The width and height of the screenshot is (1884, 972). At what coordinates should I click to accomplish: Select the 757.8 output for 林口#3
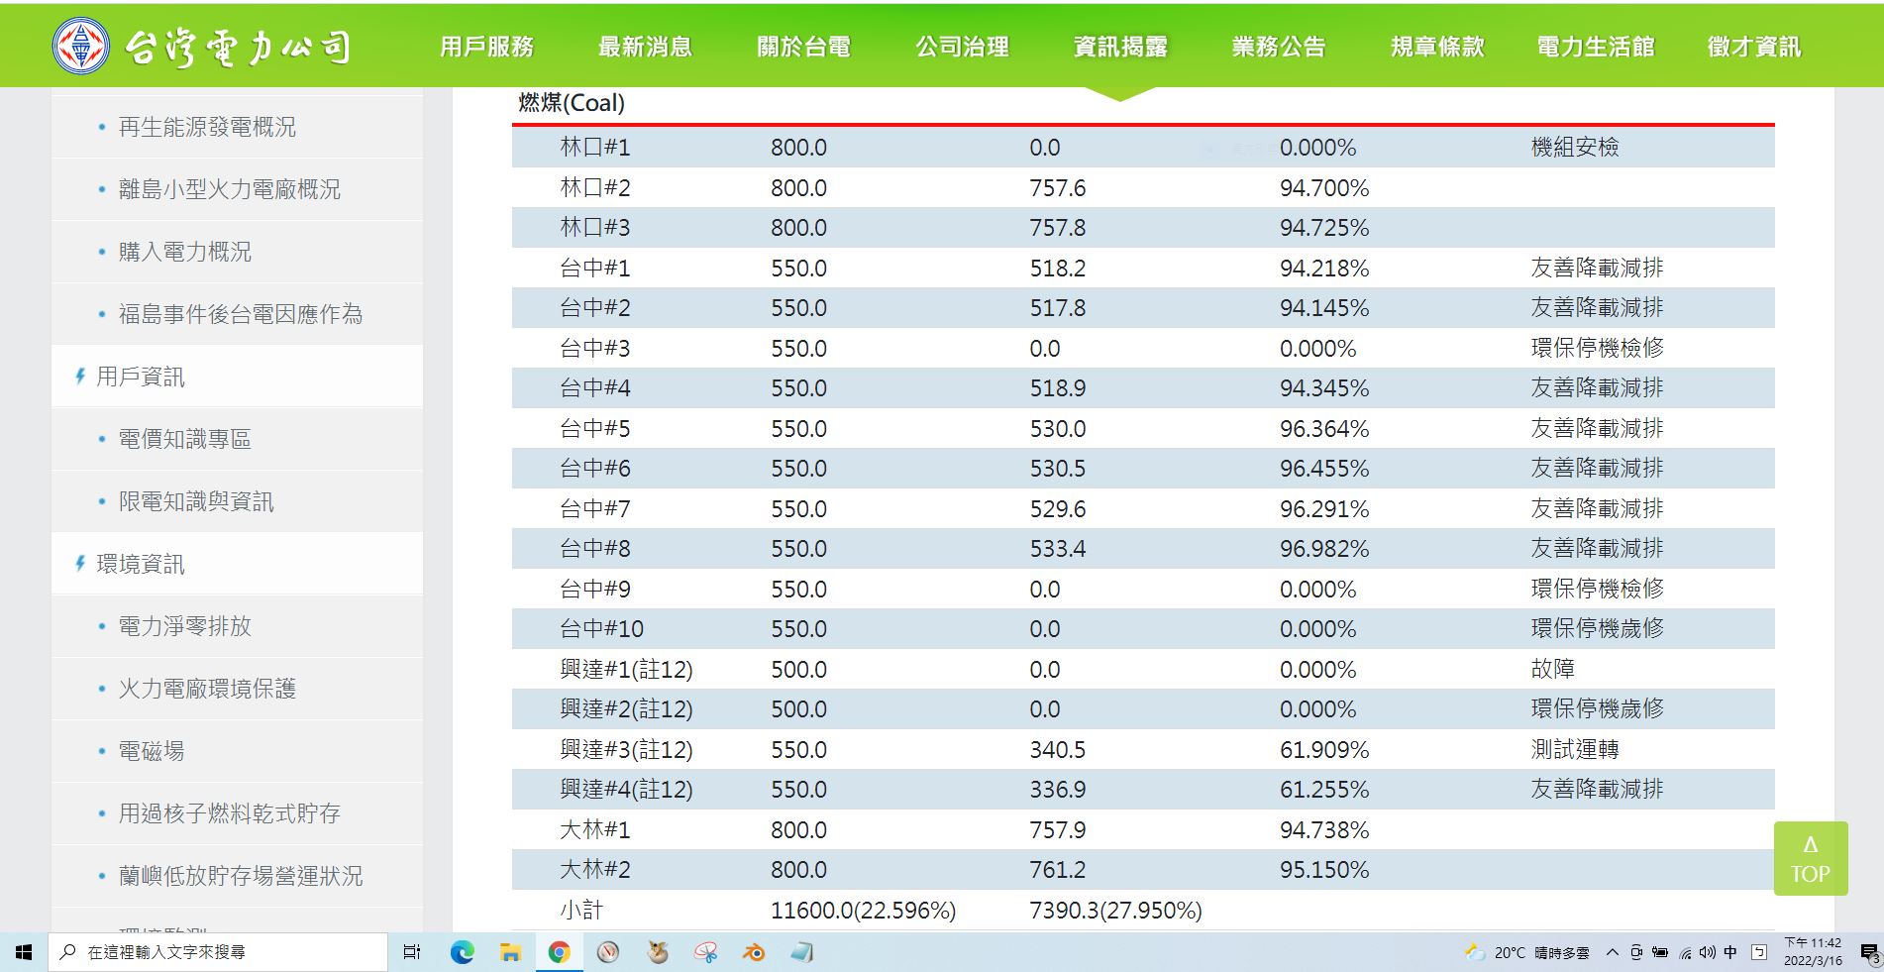[1057, 228]
